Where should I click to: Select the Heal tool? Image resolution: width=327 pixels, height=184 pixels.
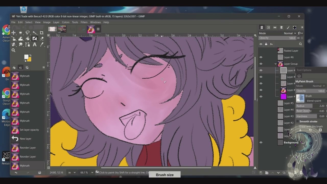pos(14,44)
